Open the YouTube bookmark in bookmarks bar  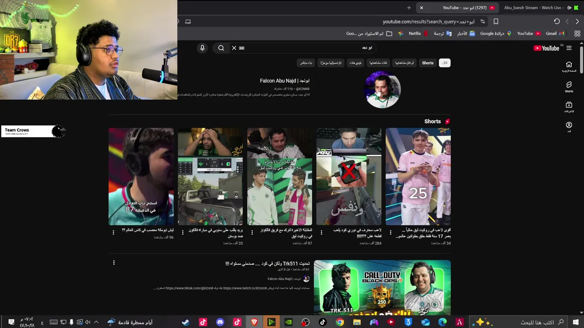[528, 33]
